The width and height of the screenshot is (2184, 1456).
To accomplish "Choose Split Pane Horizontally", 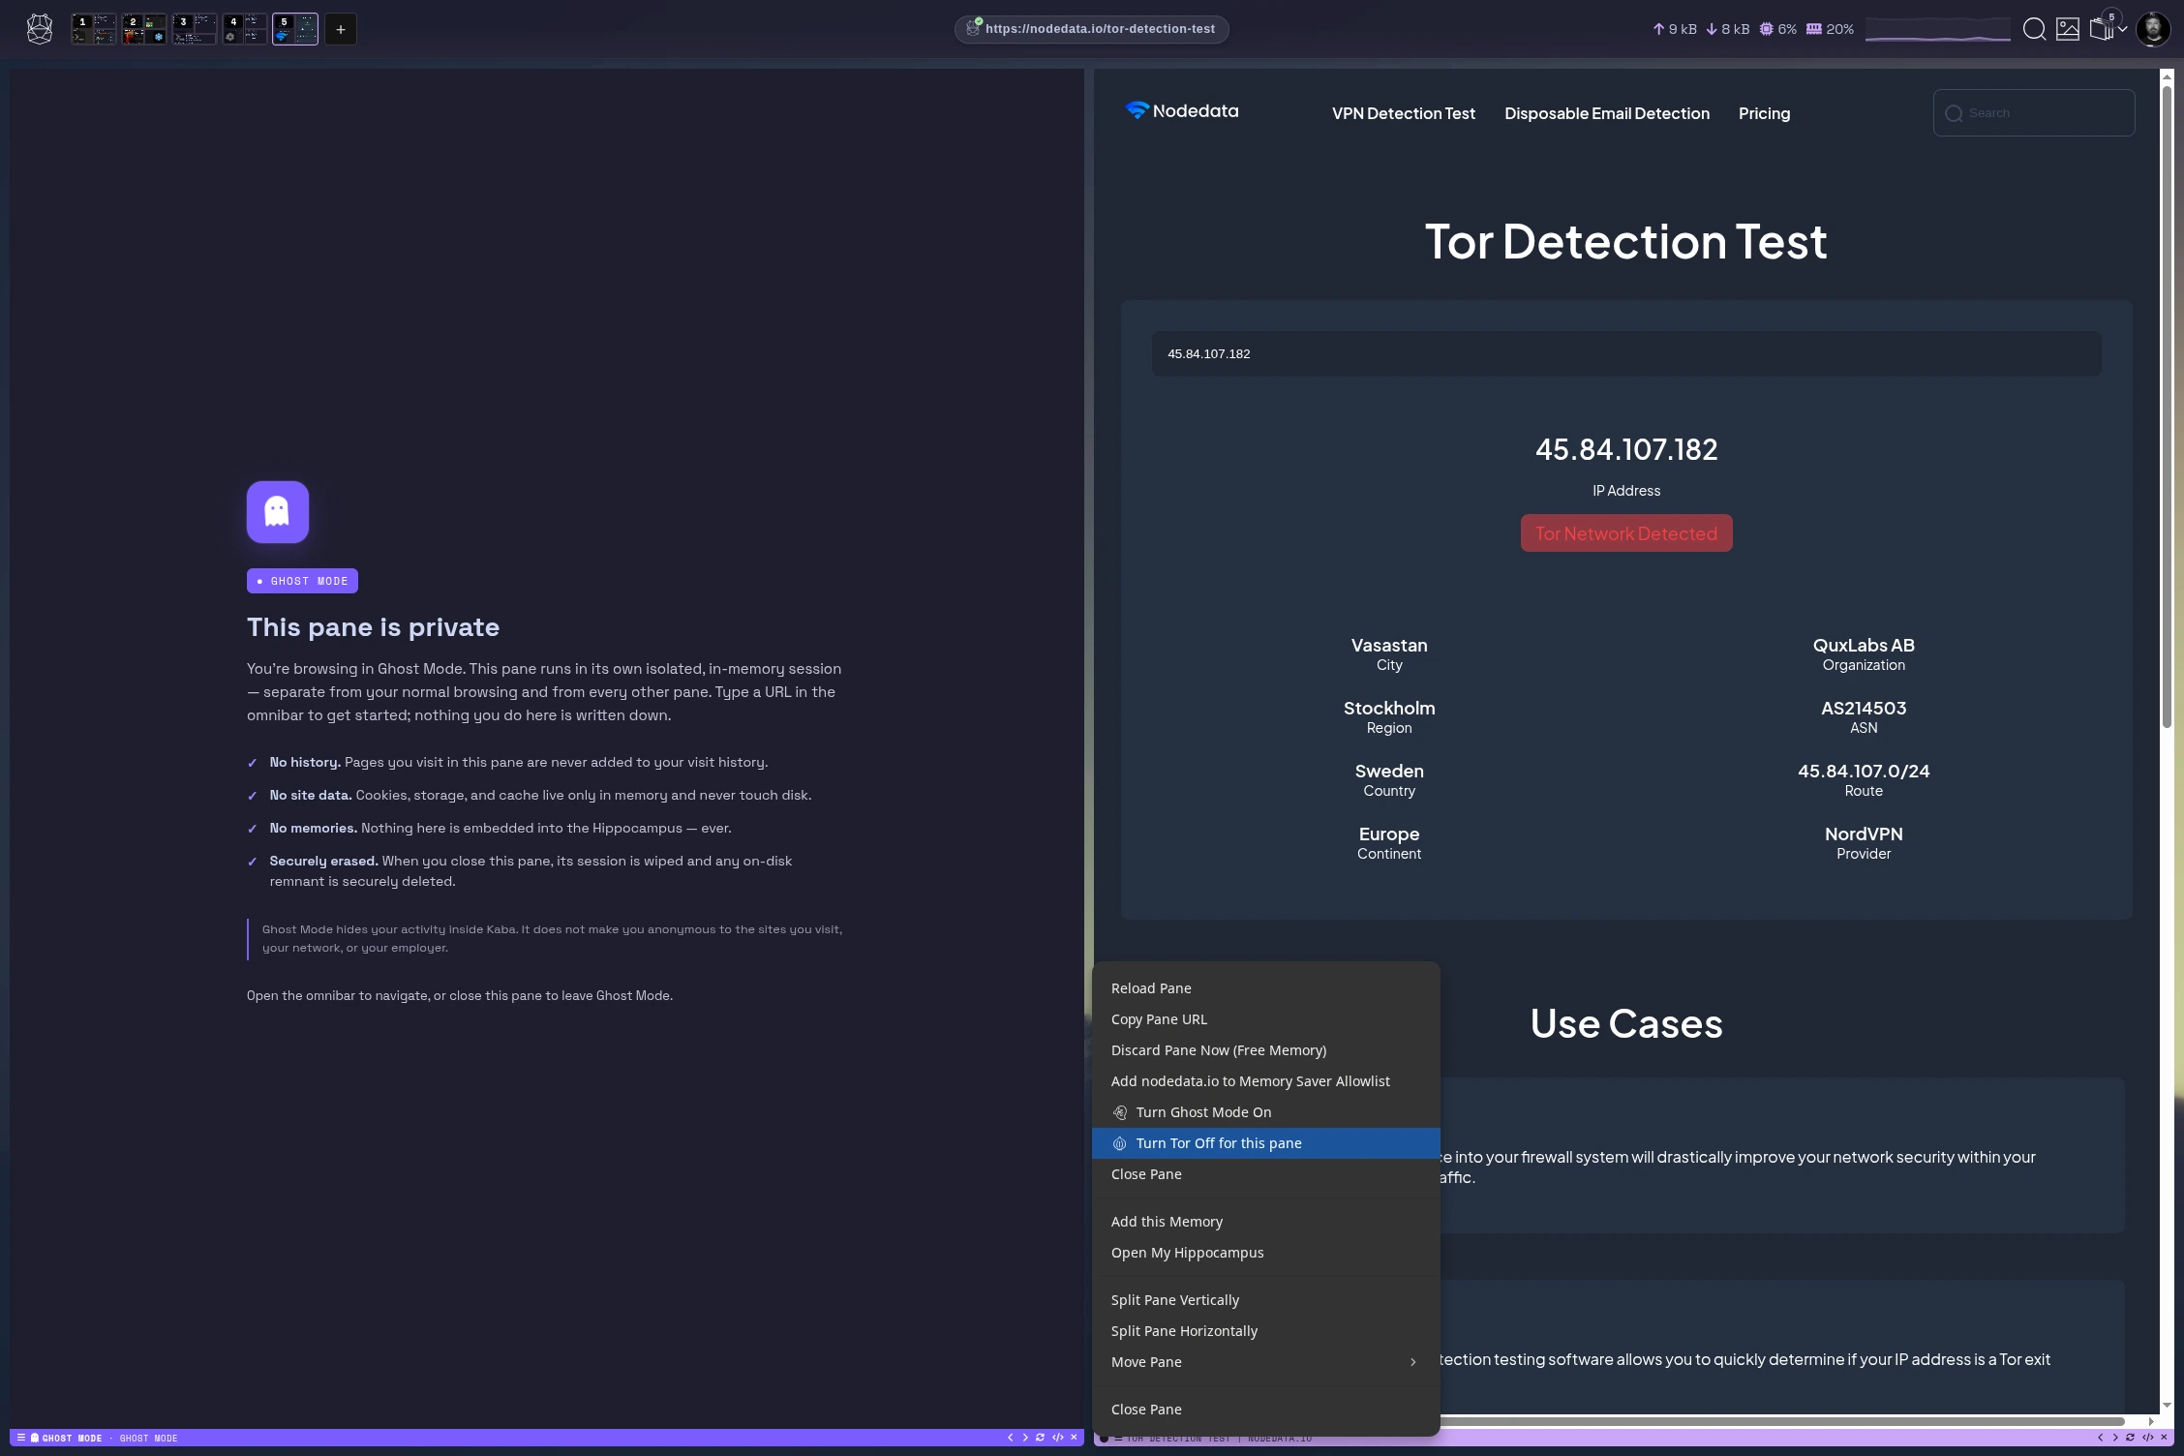I will click(x=1266, y=1331).
